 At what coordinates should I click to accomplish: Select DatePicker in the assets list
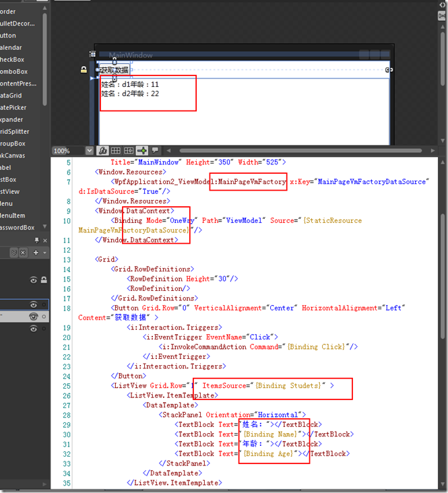point(13,107)
